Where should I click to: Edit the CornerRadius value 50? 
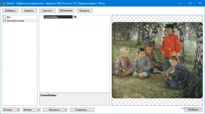[91, 17]
